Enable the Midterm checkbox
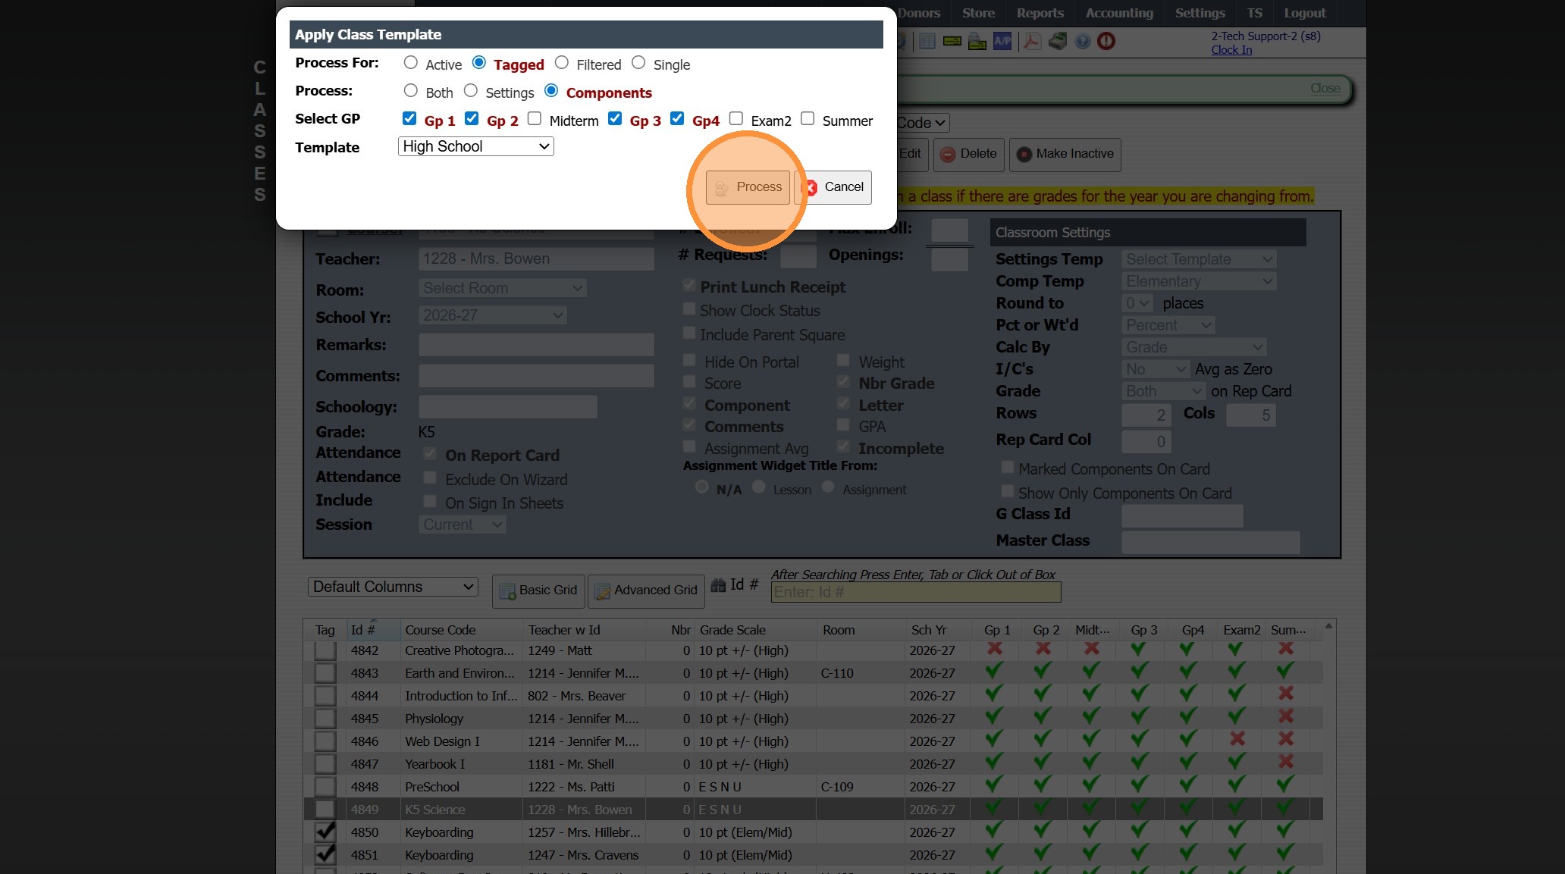The image size is (1565, 874). [535, 118]
